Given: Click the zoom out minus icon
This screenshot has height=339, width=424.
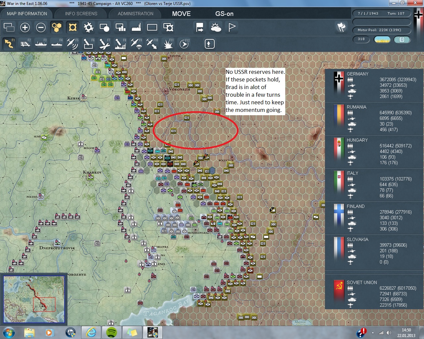Looking at the screenshot, I should [41, 27].
